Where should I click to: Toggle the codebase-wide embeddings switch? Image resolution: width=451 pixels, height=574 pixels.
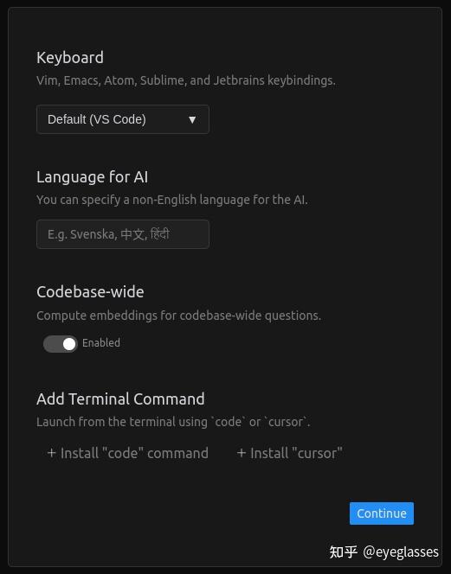[x=61, y=344]
